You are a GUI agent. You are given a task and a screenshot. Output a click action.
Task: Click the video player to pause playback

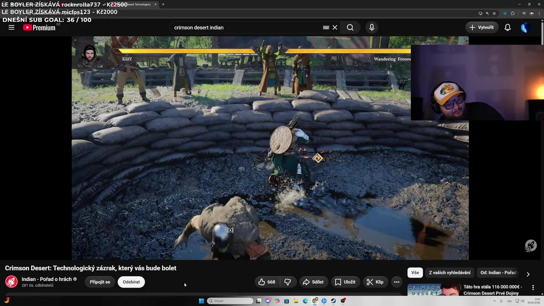click(x=270, y=148)
